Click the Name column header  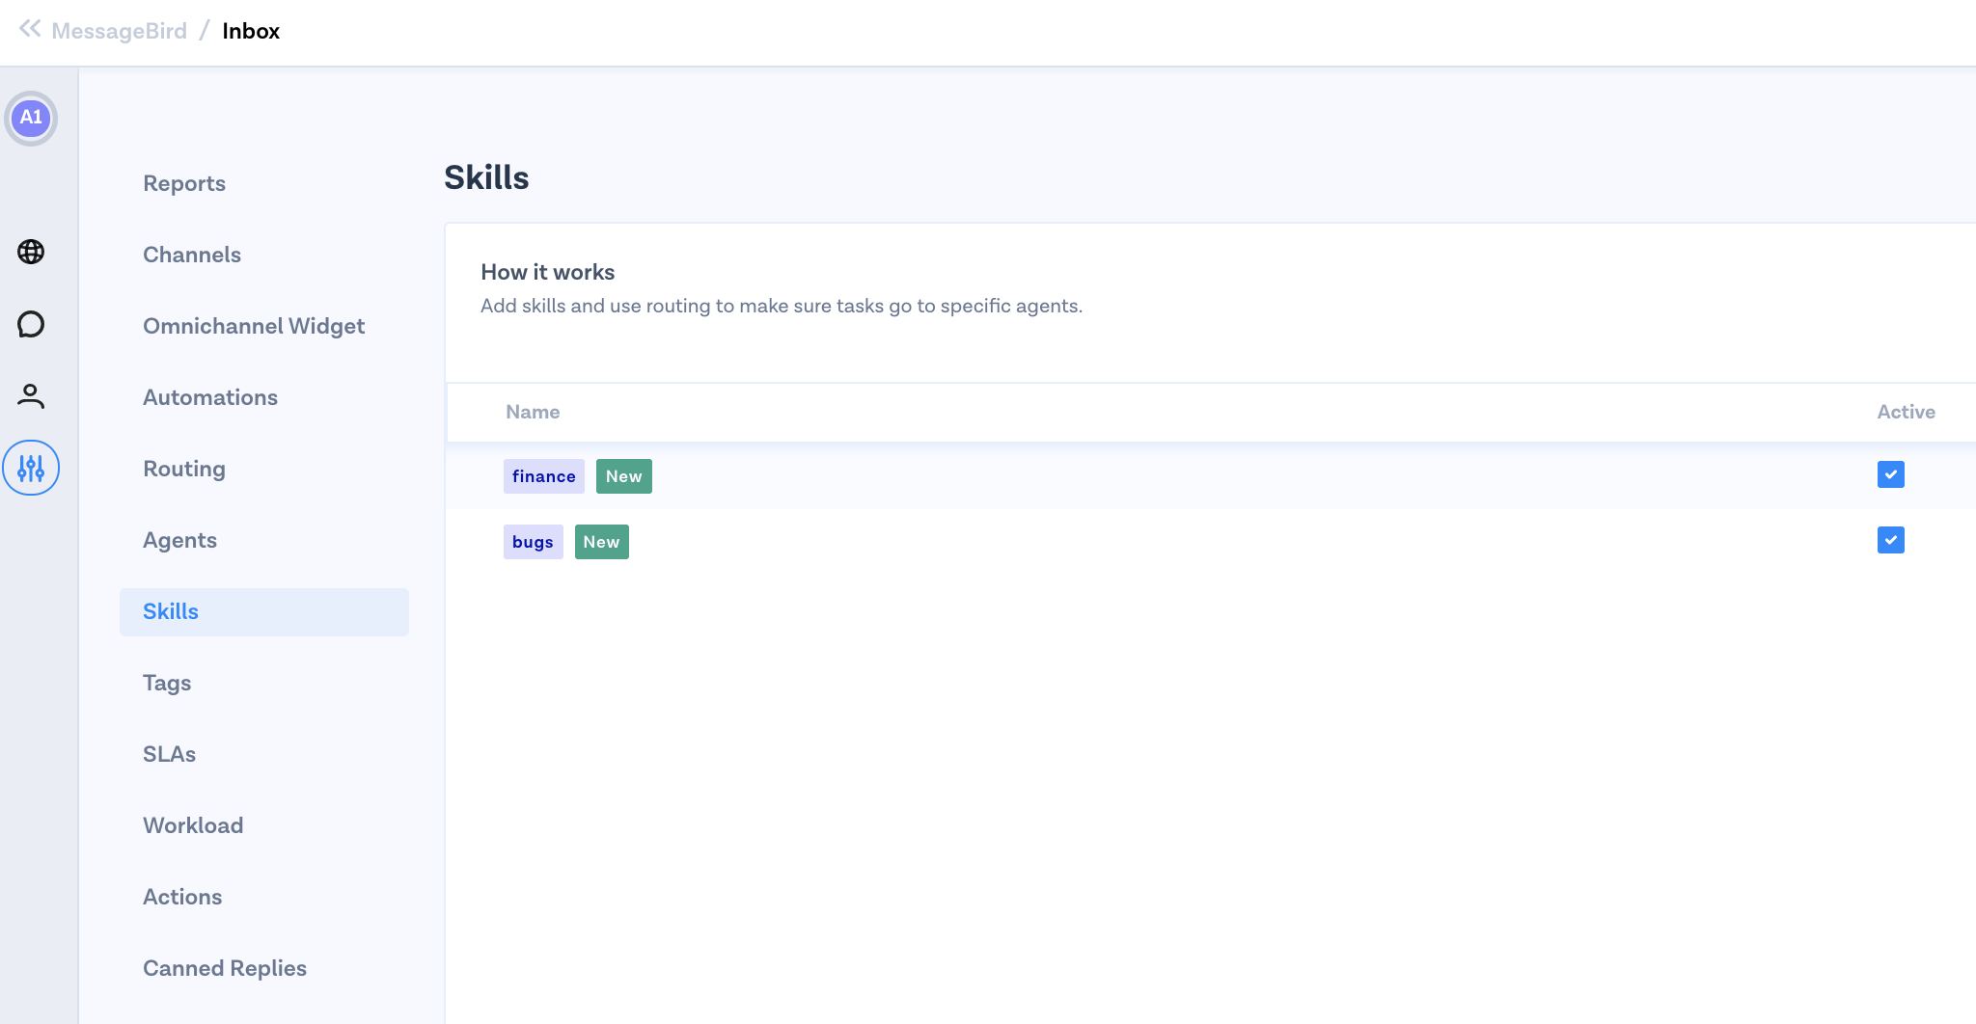point(533,412)
